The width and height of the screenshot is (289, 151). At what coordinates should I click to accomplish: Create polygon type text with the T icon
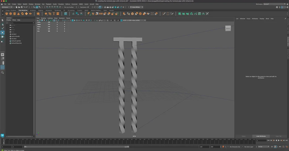point(54,14)
